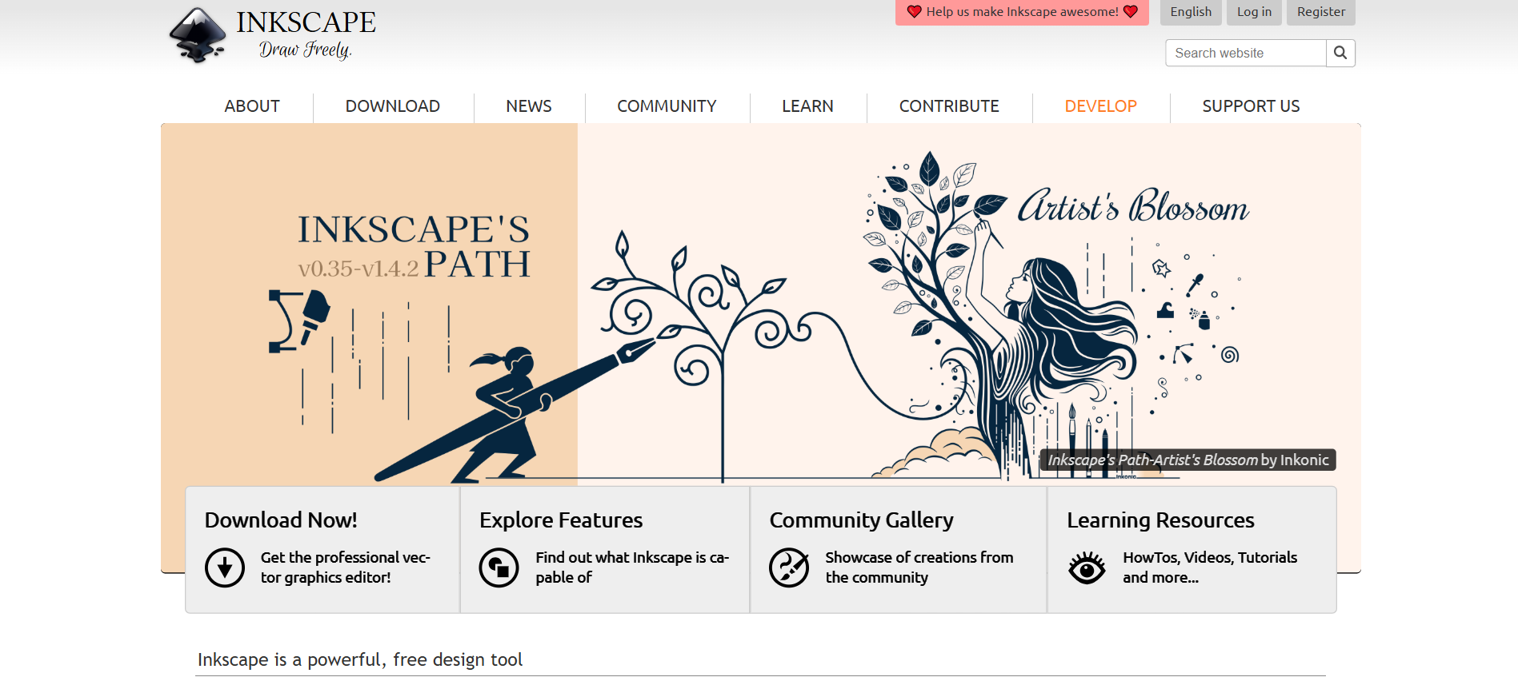Click the Log in button
This screenshot has height=677, width=1518.
pos(1254,12)
